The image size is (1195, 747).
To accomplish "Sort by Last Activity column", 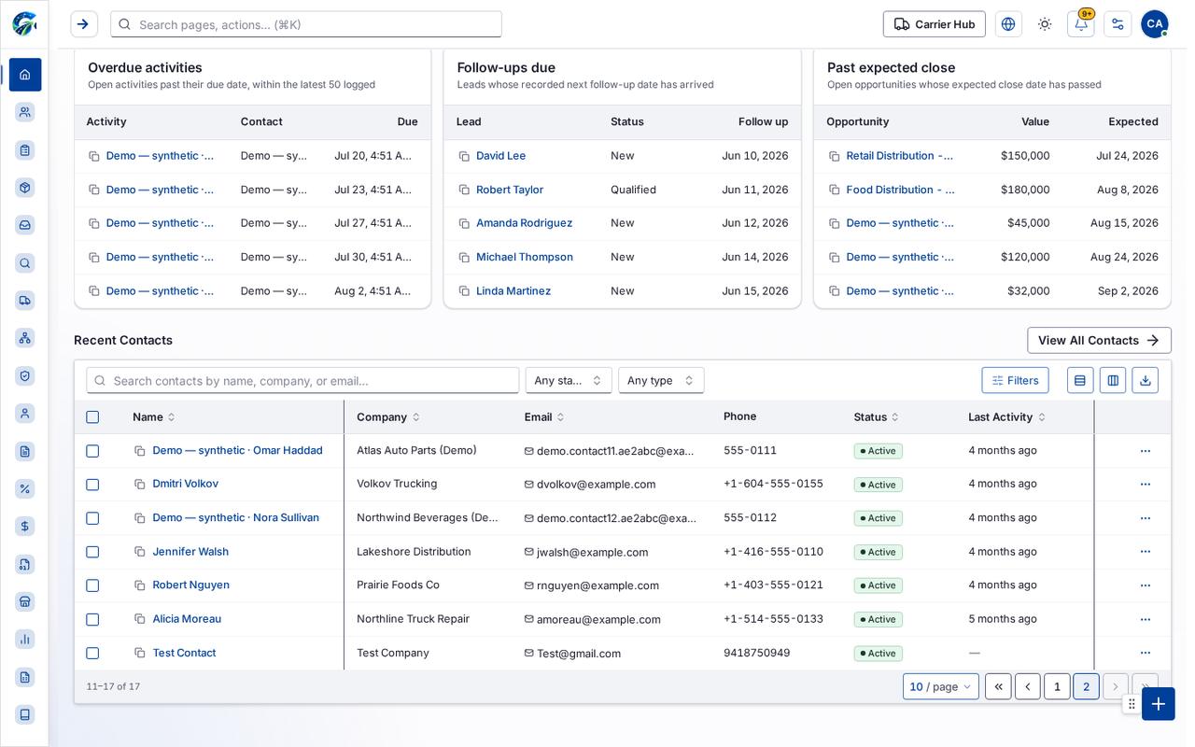I will 1007,417.
